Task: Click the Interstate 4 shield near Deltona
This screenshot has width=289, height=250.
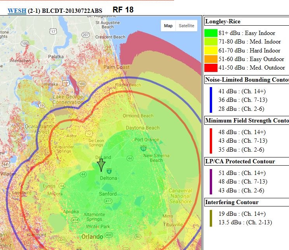Action: pyautogui.click(x=110, y=170)
